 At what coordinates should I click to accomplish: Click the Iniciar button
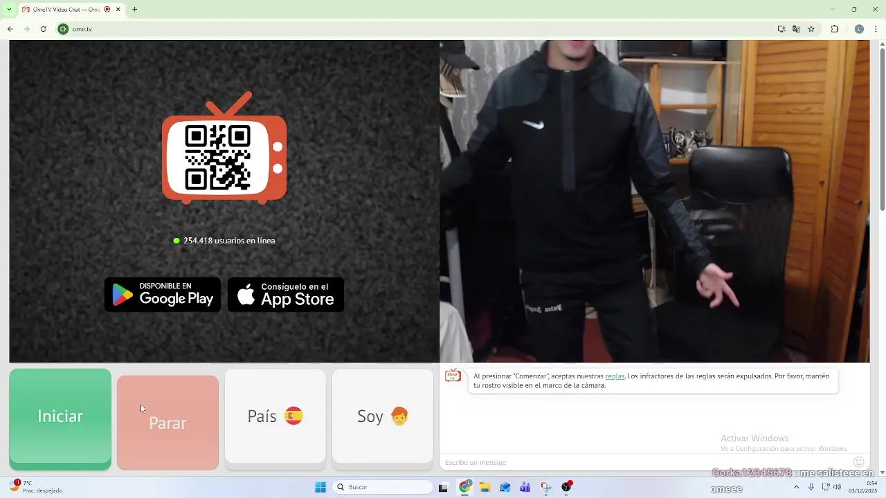60,418
